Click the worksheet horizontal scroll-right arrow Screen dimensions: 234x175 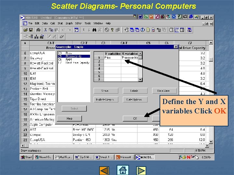pos(207,146)
